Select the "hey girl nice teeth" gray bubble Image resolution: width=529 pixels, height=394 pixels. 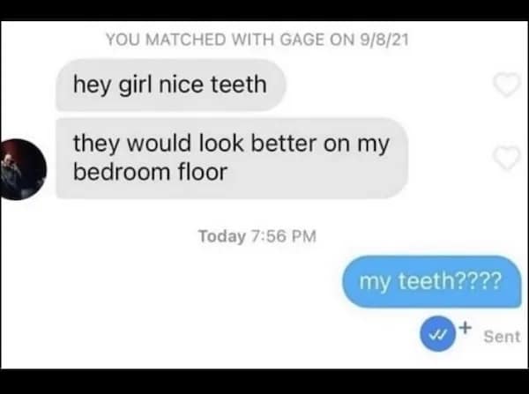point(171,85)
